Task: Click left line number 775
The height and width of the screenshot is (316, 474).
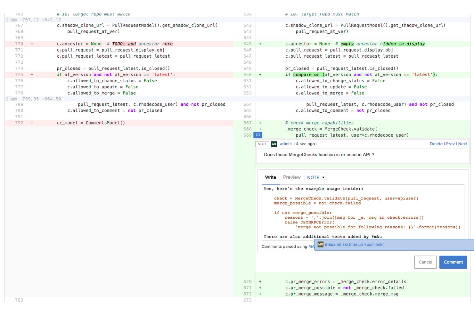Action: (19, 75)
